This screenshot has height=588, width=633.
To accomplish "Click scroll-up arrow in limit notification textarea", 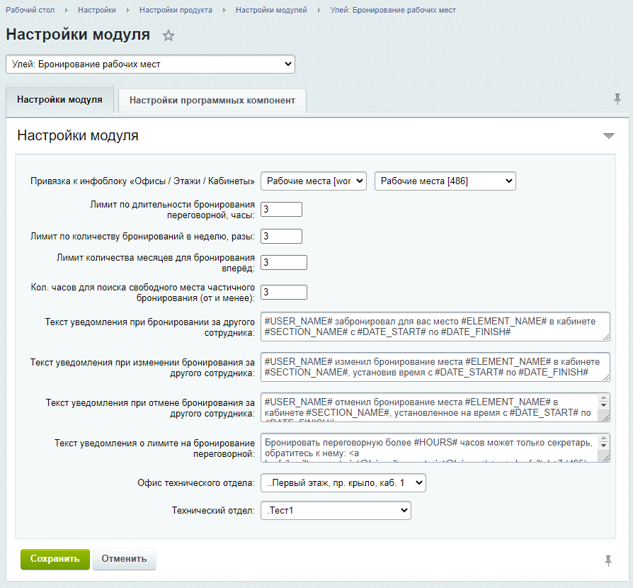I will [x=603, y=439].
